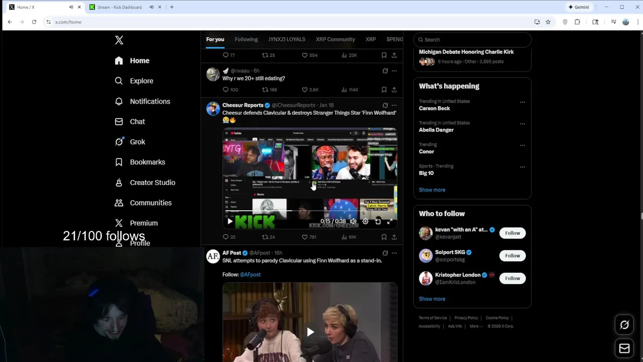Reply to rwaau's post
The height and width of the screenshot is (362, 643).
(x=230, y=89)
